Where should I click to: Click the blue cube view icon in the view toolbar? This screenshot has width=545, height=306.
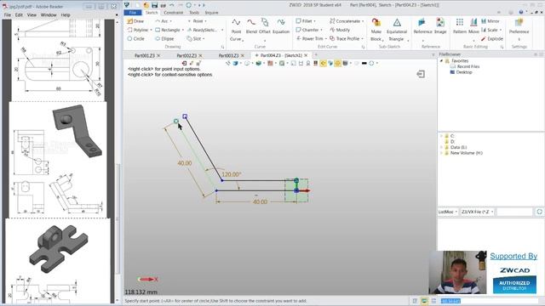pos(235,63)
